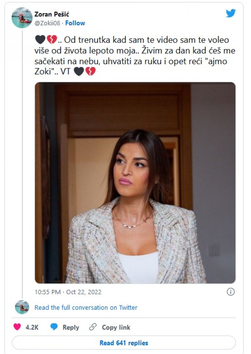The width and height of the screenshot is (251, 354).
Task: Click black heart emoji at tweet start
Action: [x=40, y=40]
